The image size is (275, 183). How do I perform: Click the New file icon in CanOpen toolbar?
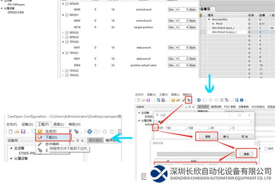click(x=10, y=130)
